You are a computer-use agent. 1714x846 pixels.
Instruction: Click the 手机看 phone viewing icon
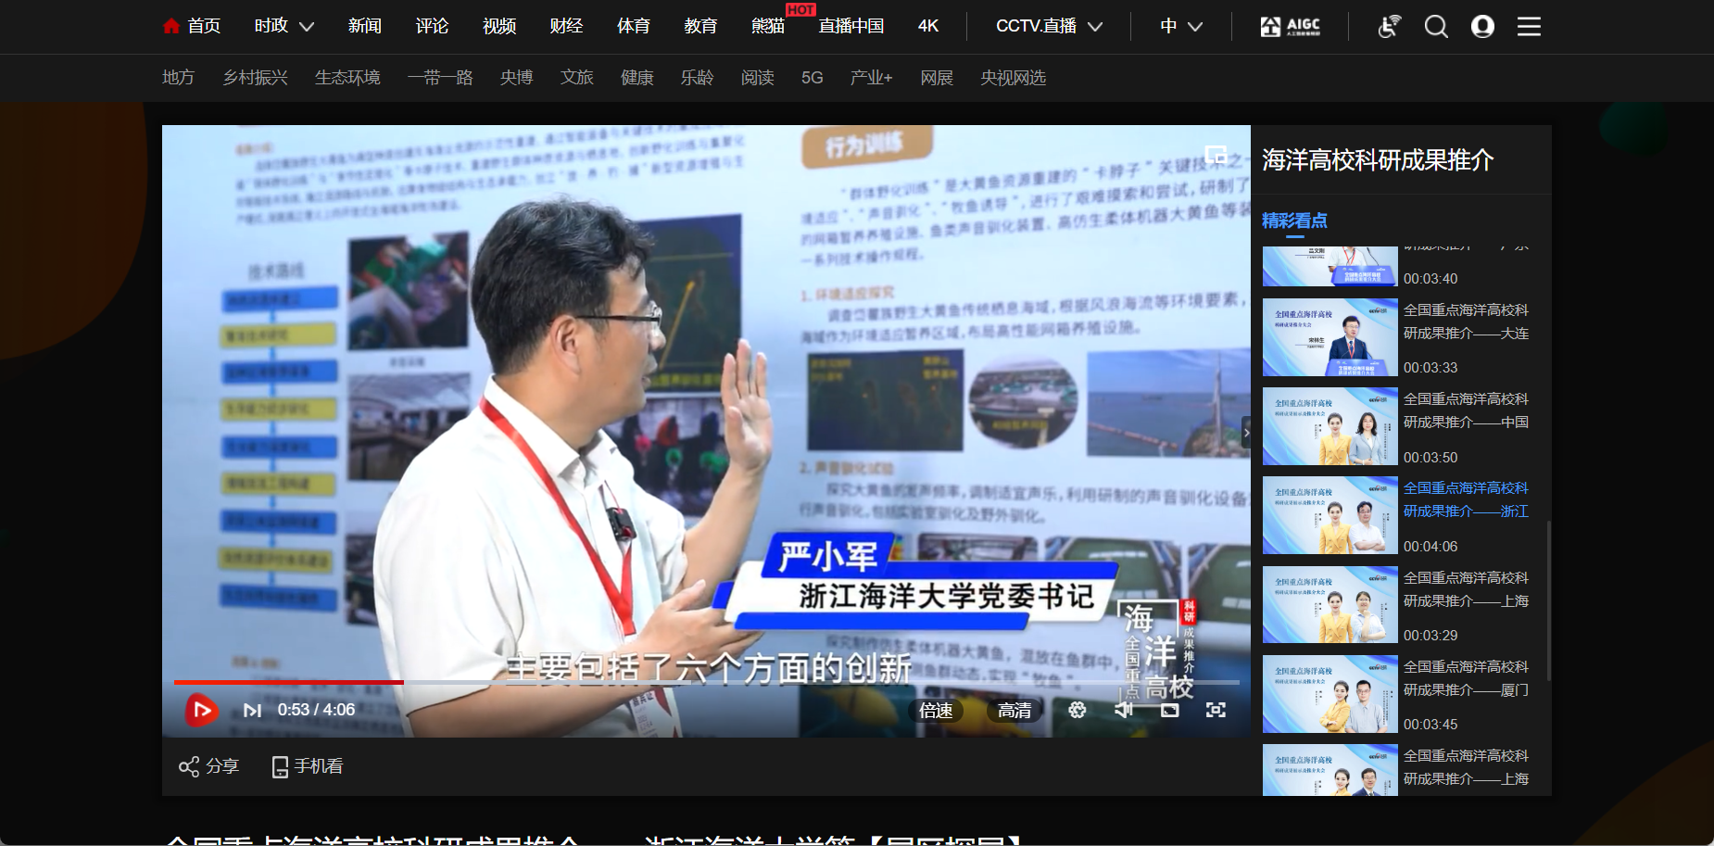[x=307, y=766]
